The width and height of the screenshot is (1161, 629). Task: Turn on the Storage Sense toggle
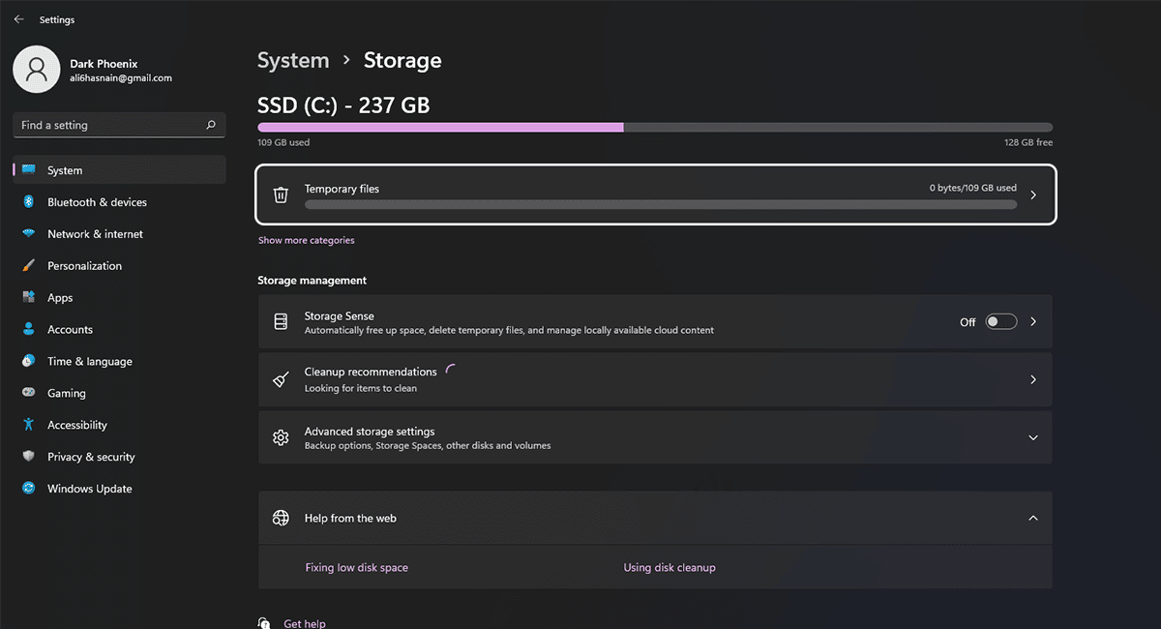1000,321
